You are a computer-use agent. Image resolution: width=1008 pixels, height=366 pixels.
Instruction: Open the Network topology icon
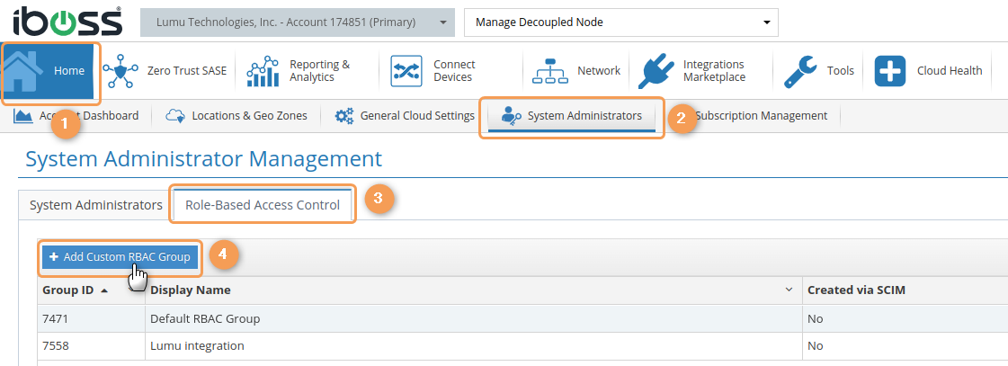point(550,71)
